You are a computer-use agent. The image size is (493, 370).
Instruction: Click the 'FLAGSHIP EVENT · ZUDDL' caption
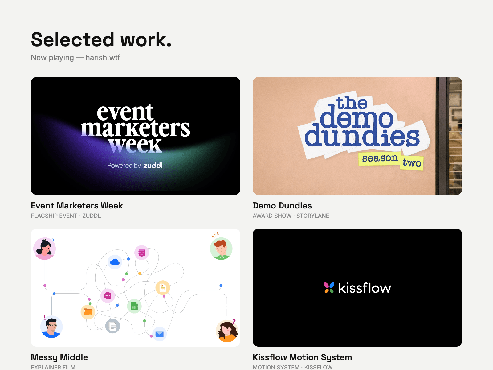click(x=66, y=216)
